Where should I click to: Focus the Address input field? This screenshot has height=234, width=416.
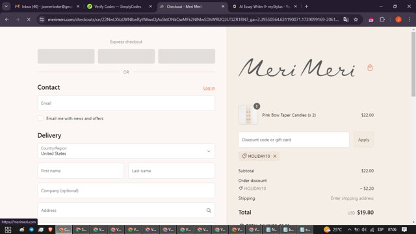click(x=126, y=211)
